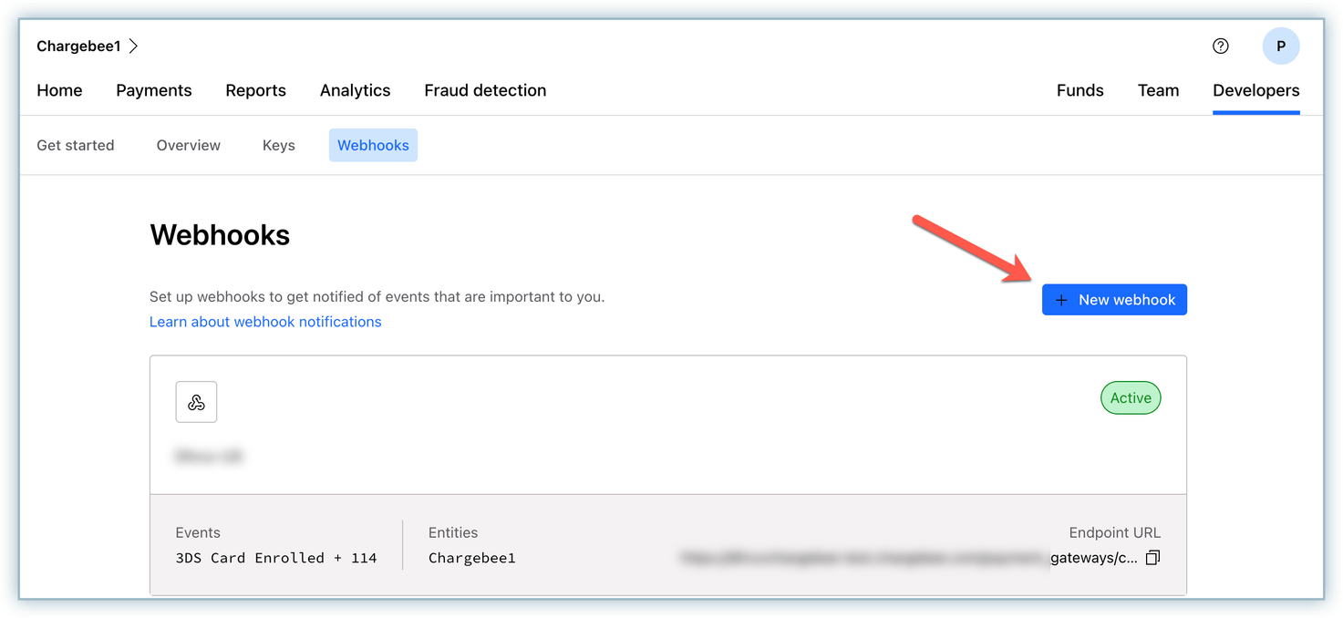
Task: Open the Analytics tab
Action: coord(355,90)
